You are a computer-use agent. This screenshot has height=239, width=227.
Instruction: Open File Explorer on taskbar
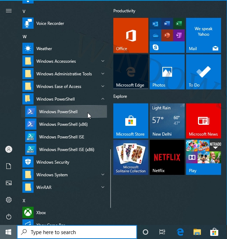pyautogui.click(x=197, y=232)
